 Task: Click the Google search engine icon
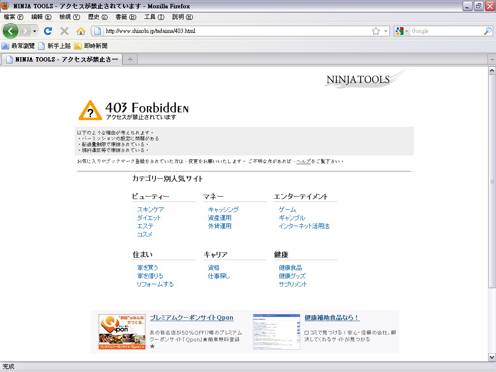click(400, 31)
